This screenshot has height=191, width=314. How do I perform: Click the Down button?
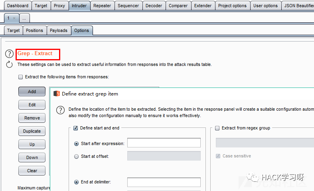(x=32, y=157)
